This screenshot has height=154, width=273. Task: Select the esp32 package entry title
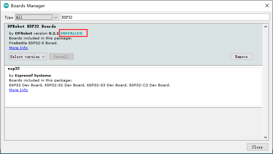point(14,68)
